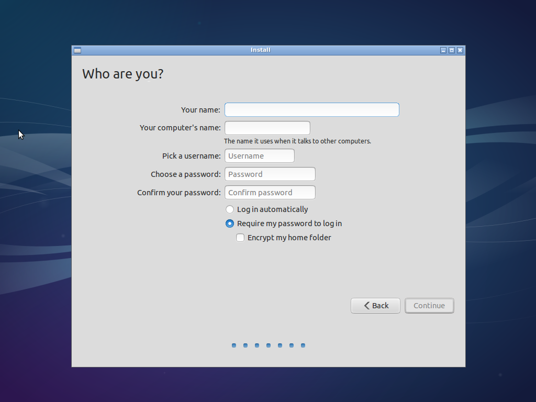Maximize the Install window
The image size is (536, 402).
(452, 50)
